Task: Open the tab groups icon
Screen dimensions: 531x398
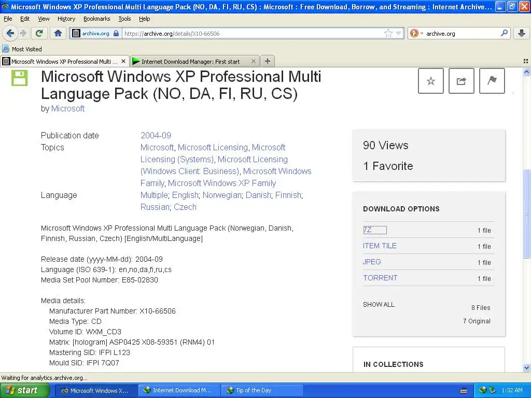Action: (526, 61)
